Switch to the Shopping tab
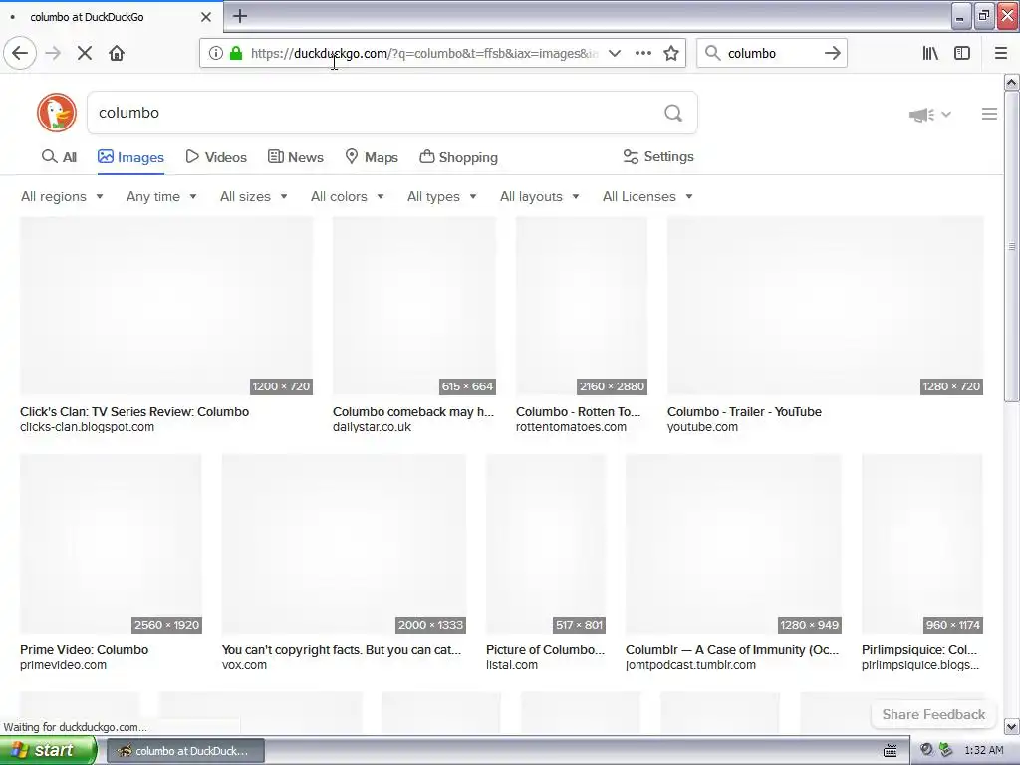Screen dimensions: 1020x765 point(458,157)
